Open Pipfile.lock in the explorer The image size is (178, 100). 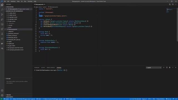click(x=11, y=44)
